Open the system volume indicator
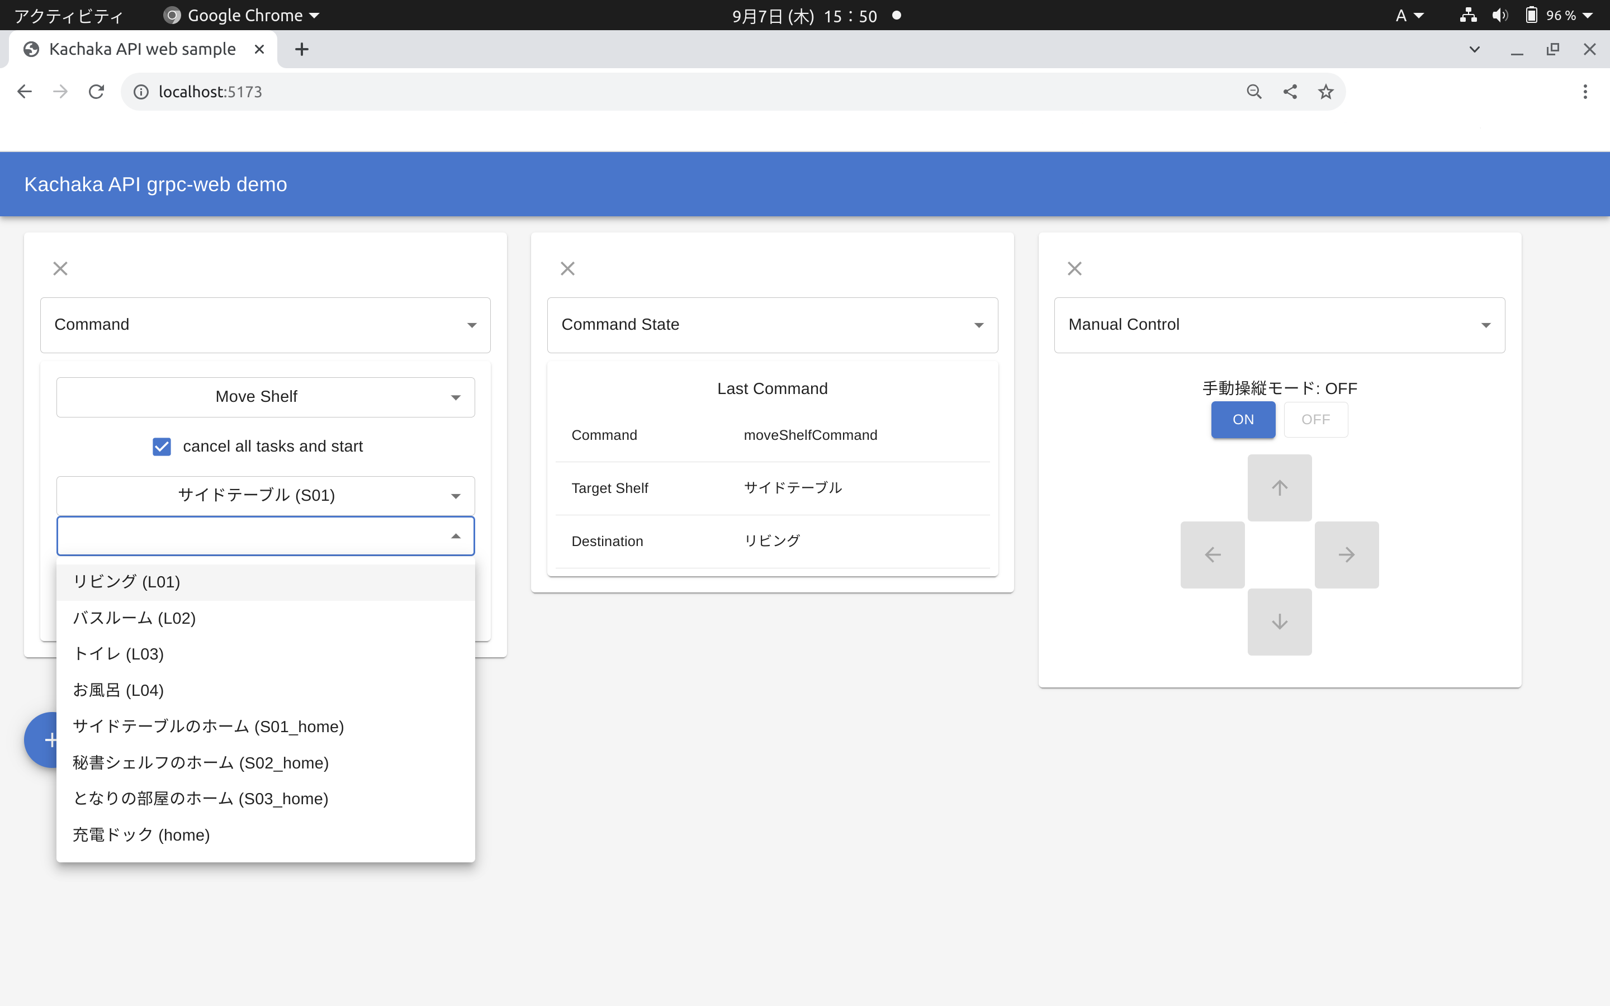Image resolution: width=1610 pixels, height=1006 pixels. click(x=1499, y=15)
